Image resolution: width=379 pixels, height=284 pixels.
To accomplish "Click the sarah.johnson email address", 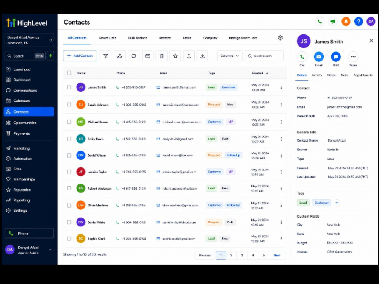I will tap(181, 105).
